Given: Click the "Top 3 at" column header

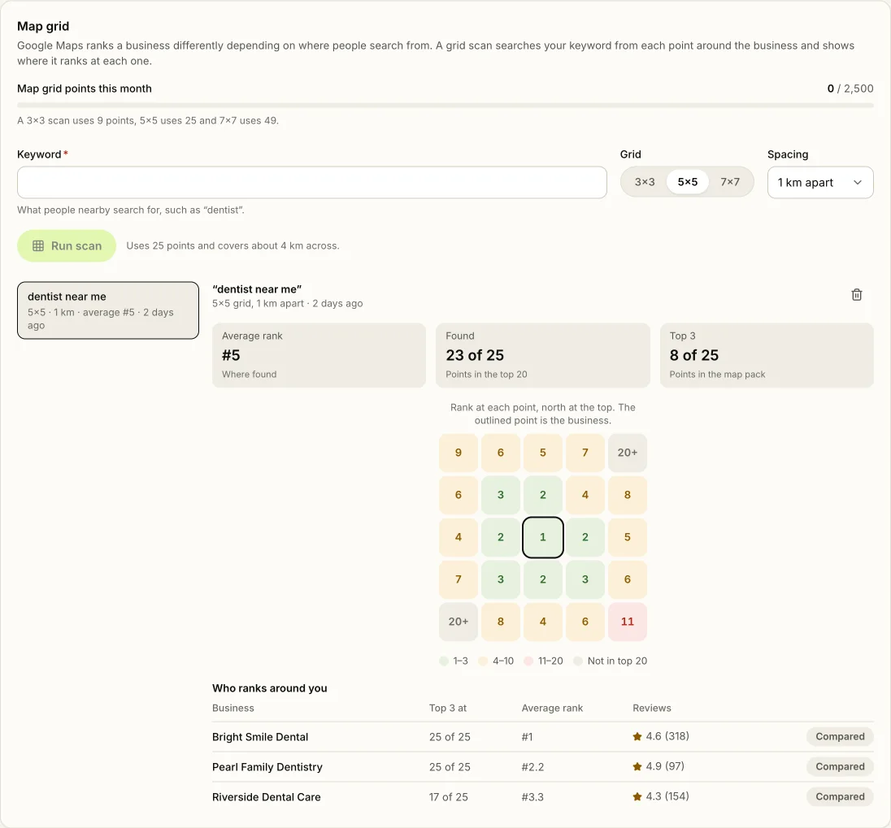Looking at the screenshot, I should click(448, 709).
